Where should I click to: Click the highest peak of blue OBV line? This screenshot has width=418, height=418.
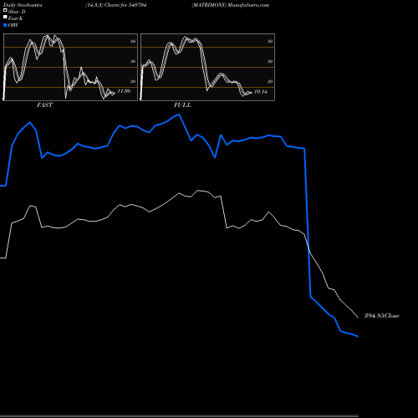point(179,115)
